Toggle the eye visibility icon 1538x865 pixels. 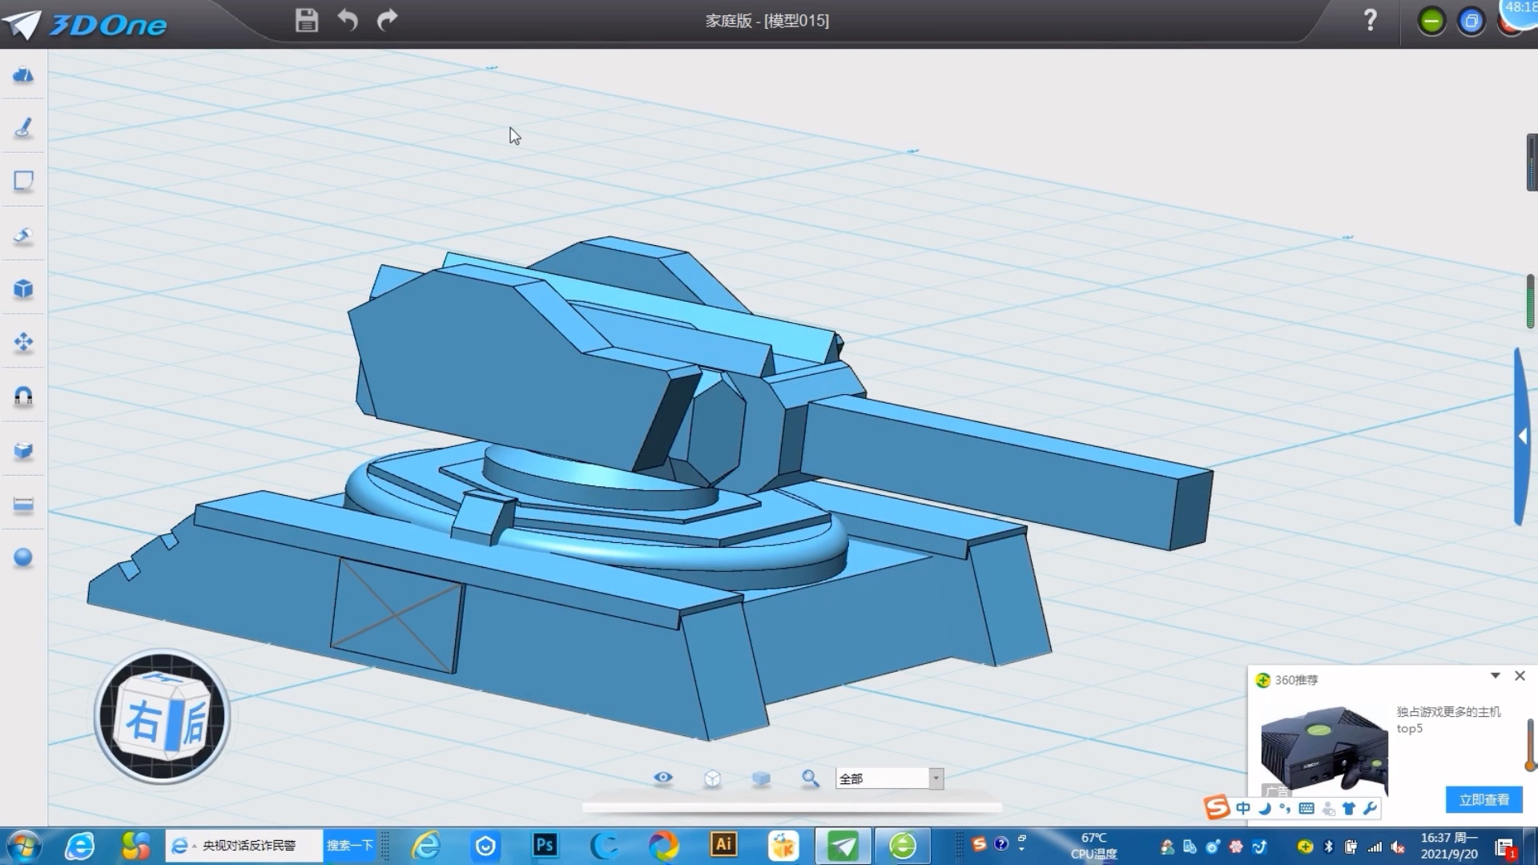(x=662, y=778)
